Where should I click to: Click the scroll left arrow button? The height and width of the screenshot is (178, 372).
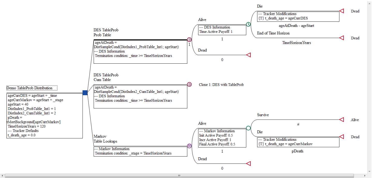tap(2, 176)
